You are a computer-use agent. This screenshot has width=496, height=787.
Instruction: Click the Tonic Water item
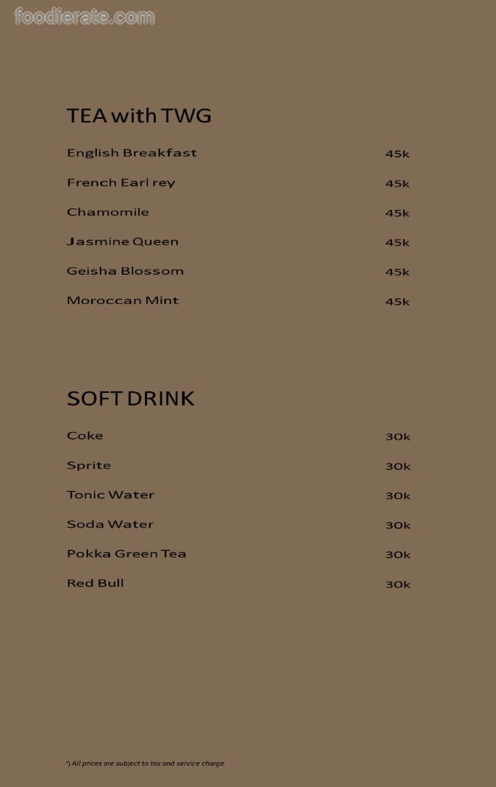111,495
